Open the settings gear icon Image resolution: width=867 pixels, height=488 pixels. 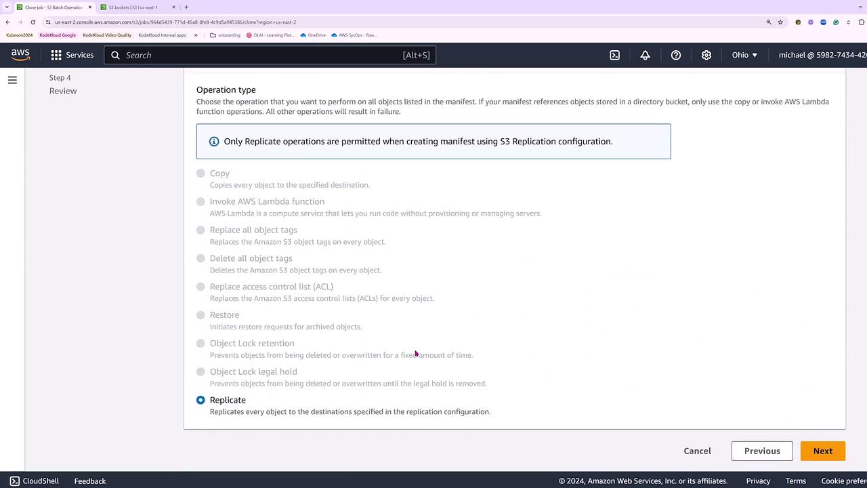coord(706,55)
